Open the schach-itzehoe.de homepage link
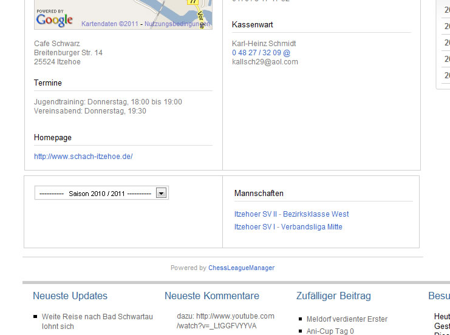 tap(83, 157)
